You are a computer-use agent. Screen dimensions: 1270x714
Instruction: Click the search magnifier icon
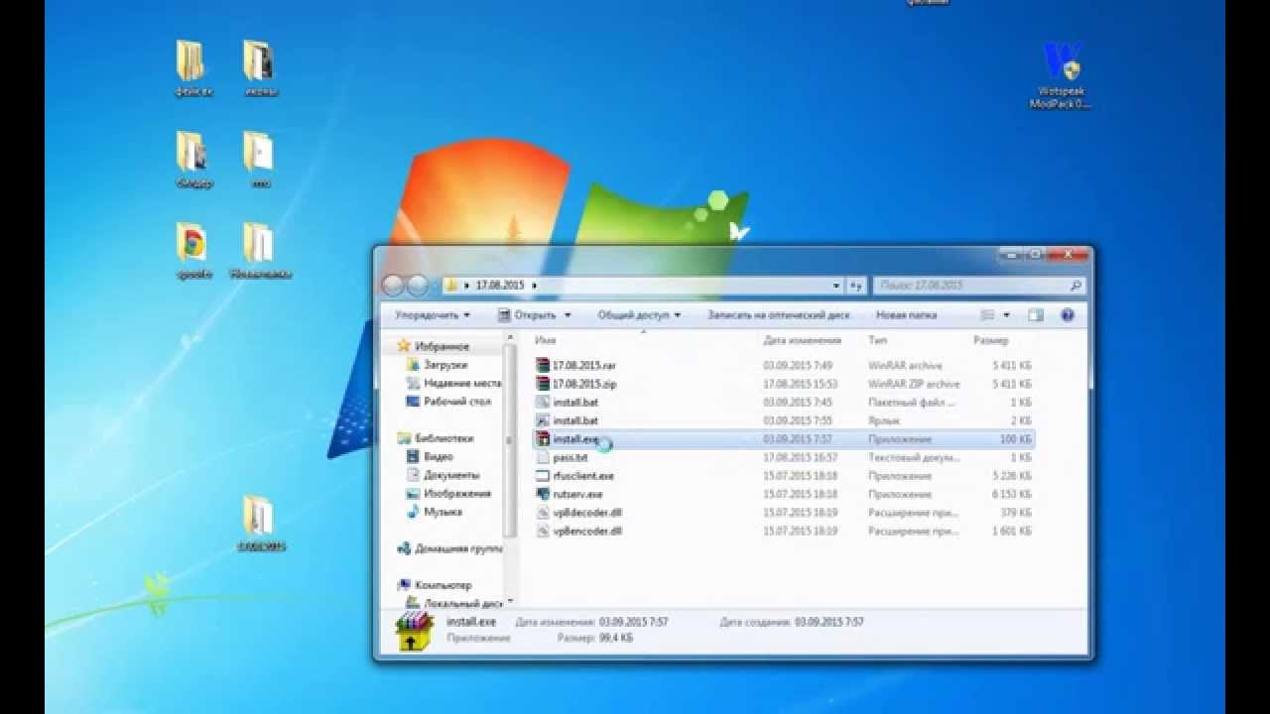tap(1076, 286)
